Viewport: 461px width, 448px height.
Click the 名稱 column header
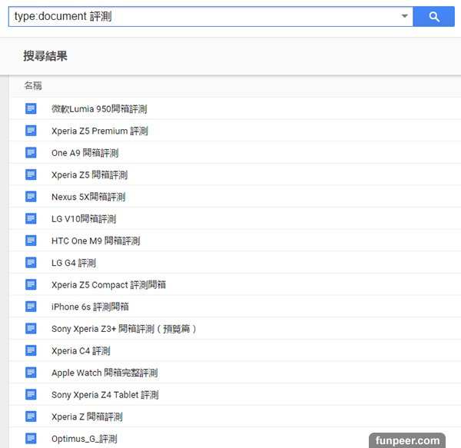33,86
